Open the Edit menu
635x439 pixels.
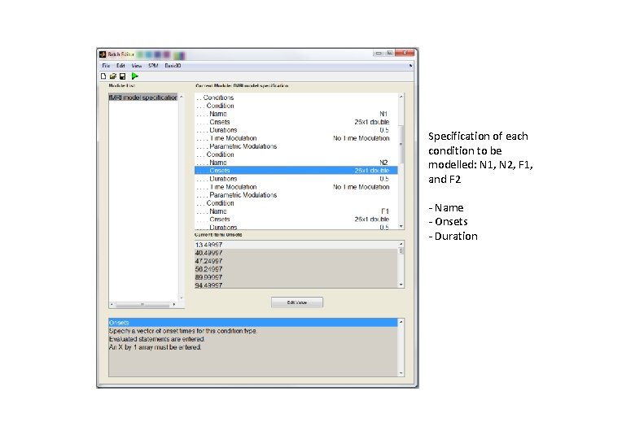tap(120, 66)
